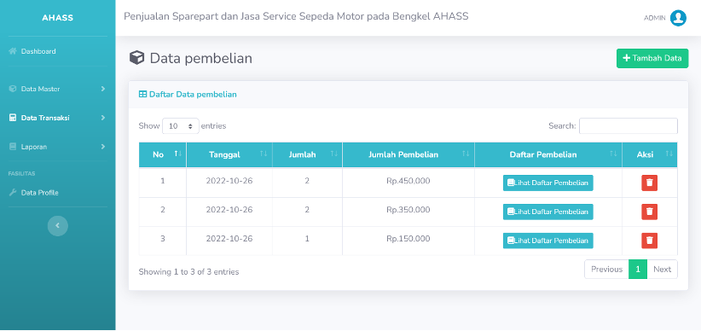Click the box icon beside the Data pembelian title
Screen dimensions: 701x331
point(136,58)
